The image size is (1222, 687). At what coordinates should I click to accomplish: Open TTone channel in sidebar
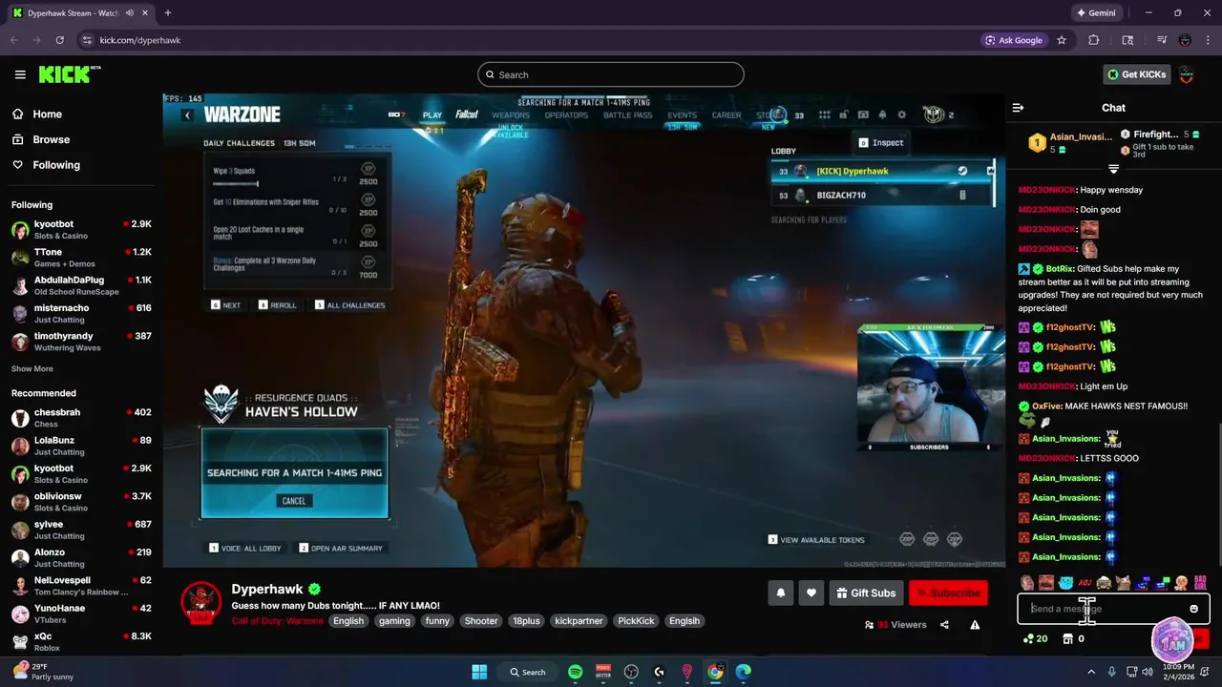click(81, 258)
